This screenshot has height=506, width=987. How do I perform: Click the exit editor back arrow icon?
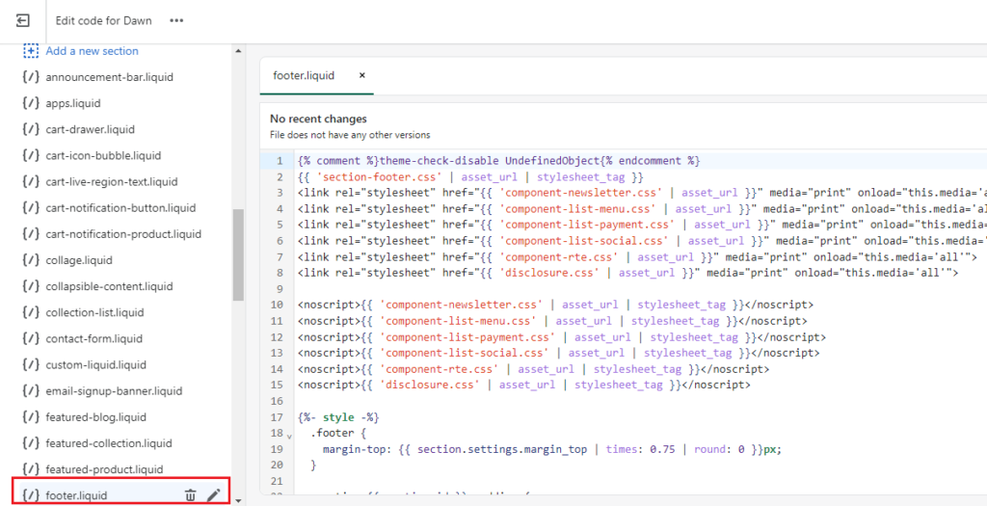(23, 20)
